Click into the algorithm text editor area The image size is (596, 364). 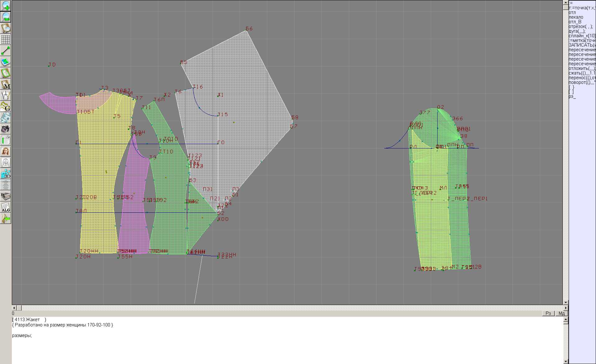click(x=279, y=345)
